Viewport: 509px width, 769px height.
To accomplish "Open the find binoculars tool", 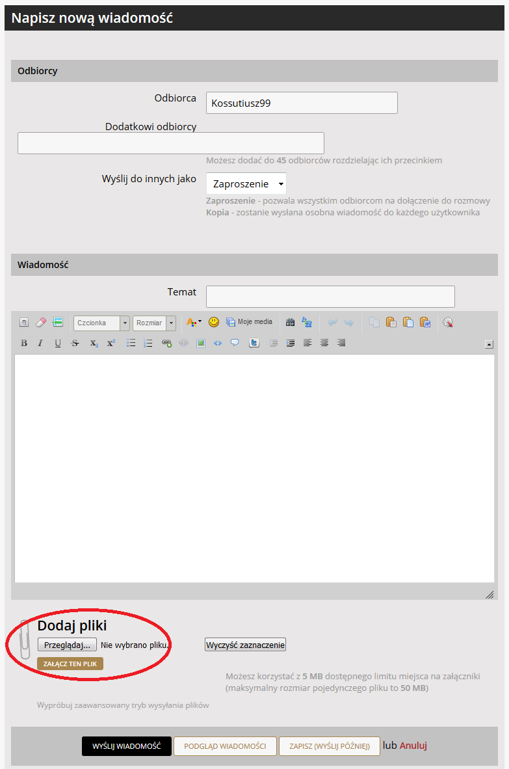I will point(290,322).
